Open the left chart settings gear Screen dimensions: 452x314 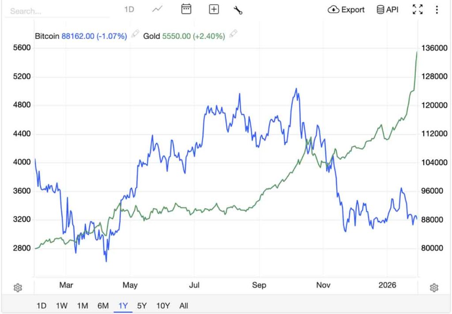coord(18,287)
